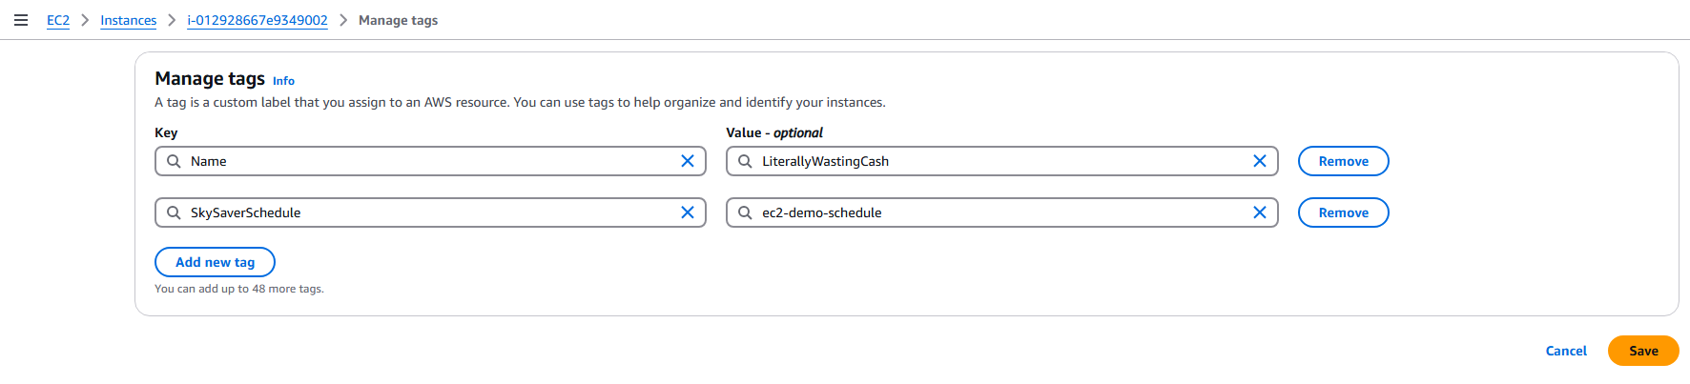Clear the Name key field

[x=687, y=161]
